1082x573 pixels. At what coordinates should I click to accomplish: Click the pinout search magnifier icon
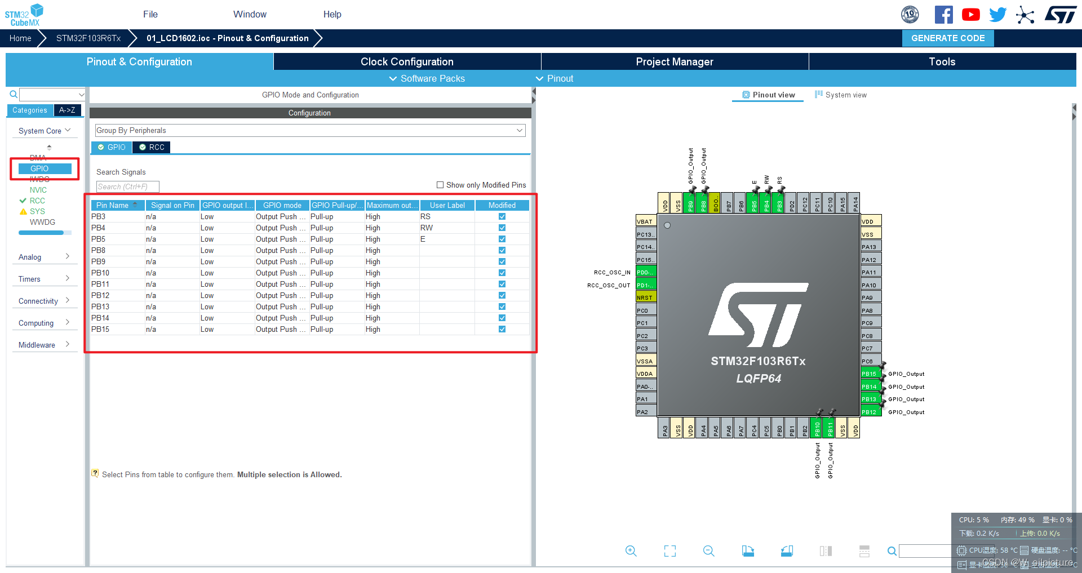click(x=892, y=551)
